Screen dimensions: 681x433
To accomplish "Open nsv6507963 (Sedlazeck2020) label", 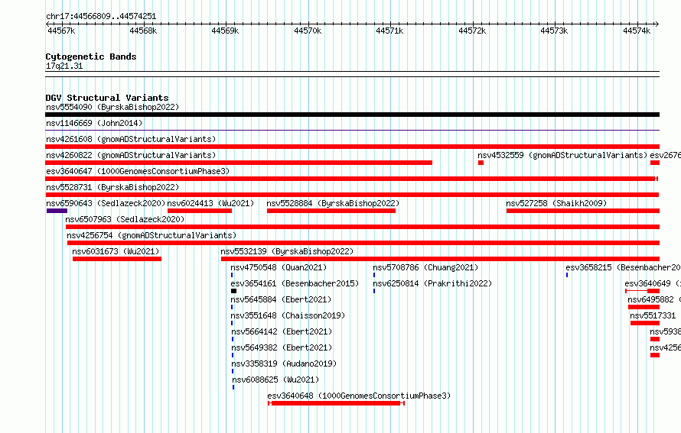I will pyautogui.click(x=125, y=219).
